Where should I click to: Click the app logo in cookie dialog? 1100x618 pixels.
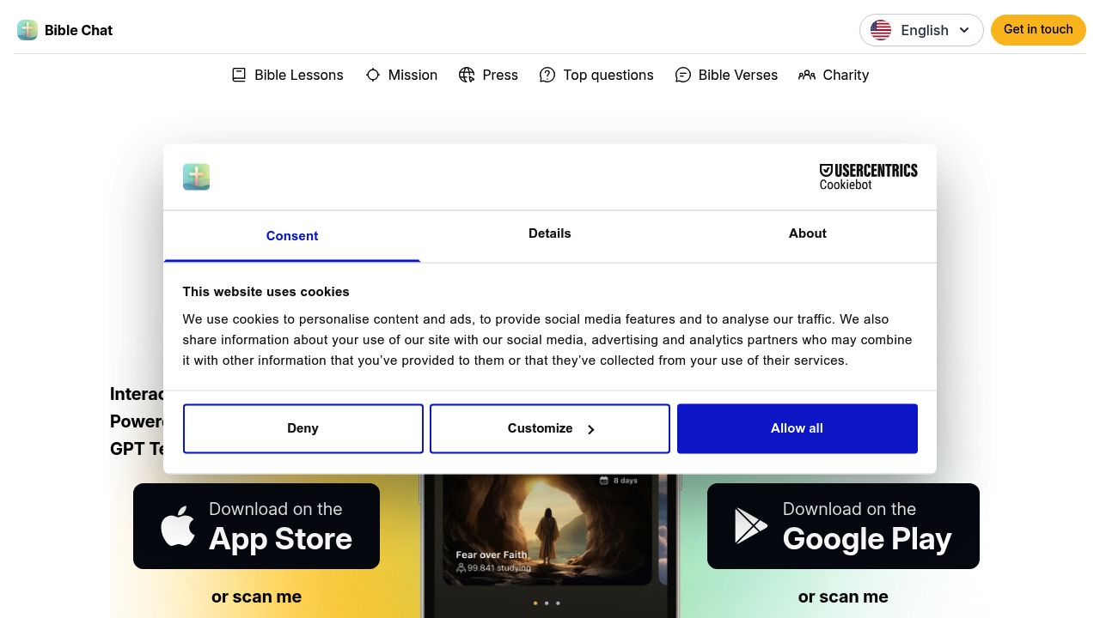pyautogui.click(x=196, y=177)
